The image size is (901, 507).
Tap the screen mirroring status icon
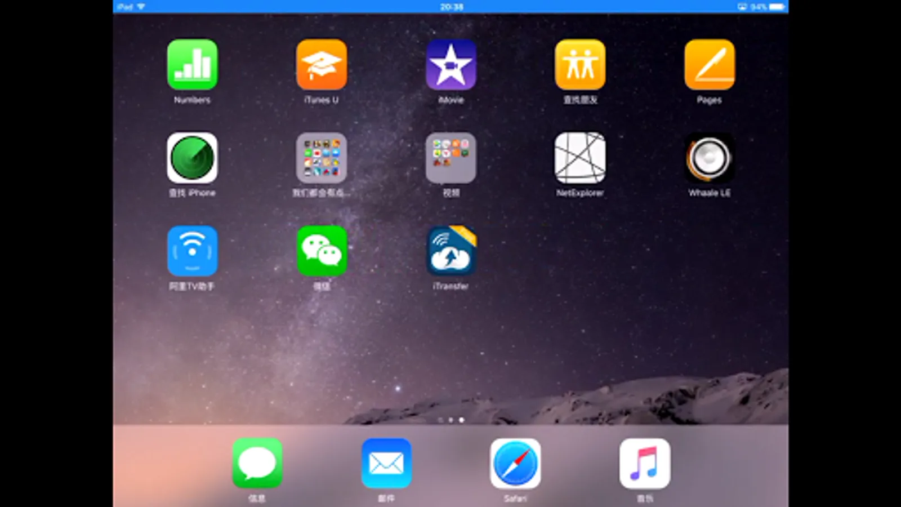742,7
